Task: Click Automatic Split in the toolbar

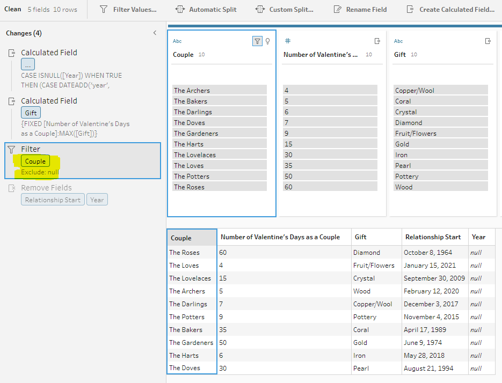Action: [x=206, y=10]
